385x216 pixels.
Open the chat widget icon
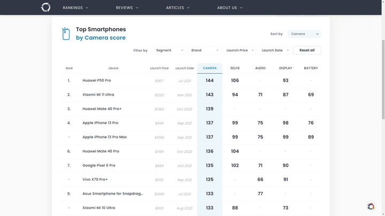[x=371, y=206]
